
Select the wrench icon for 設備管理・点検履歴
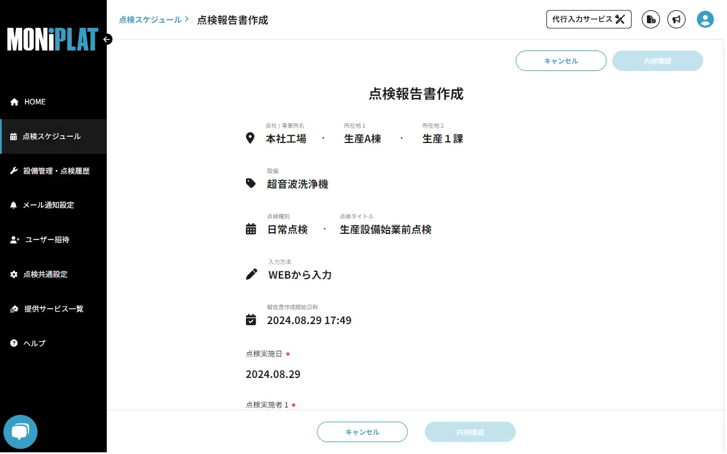tap(13, 170)
